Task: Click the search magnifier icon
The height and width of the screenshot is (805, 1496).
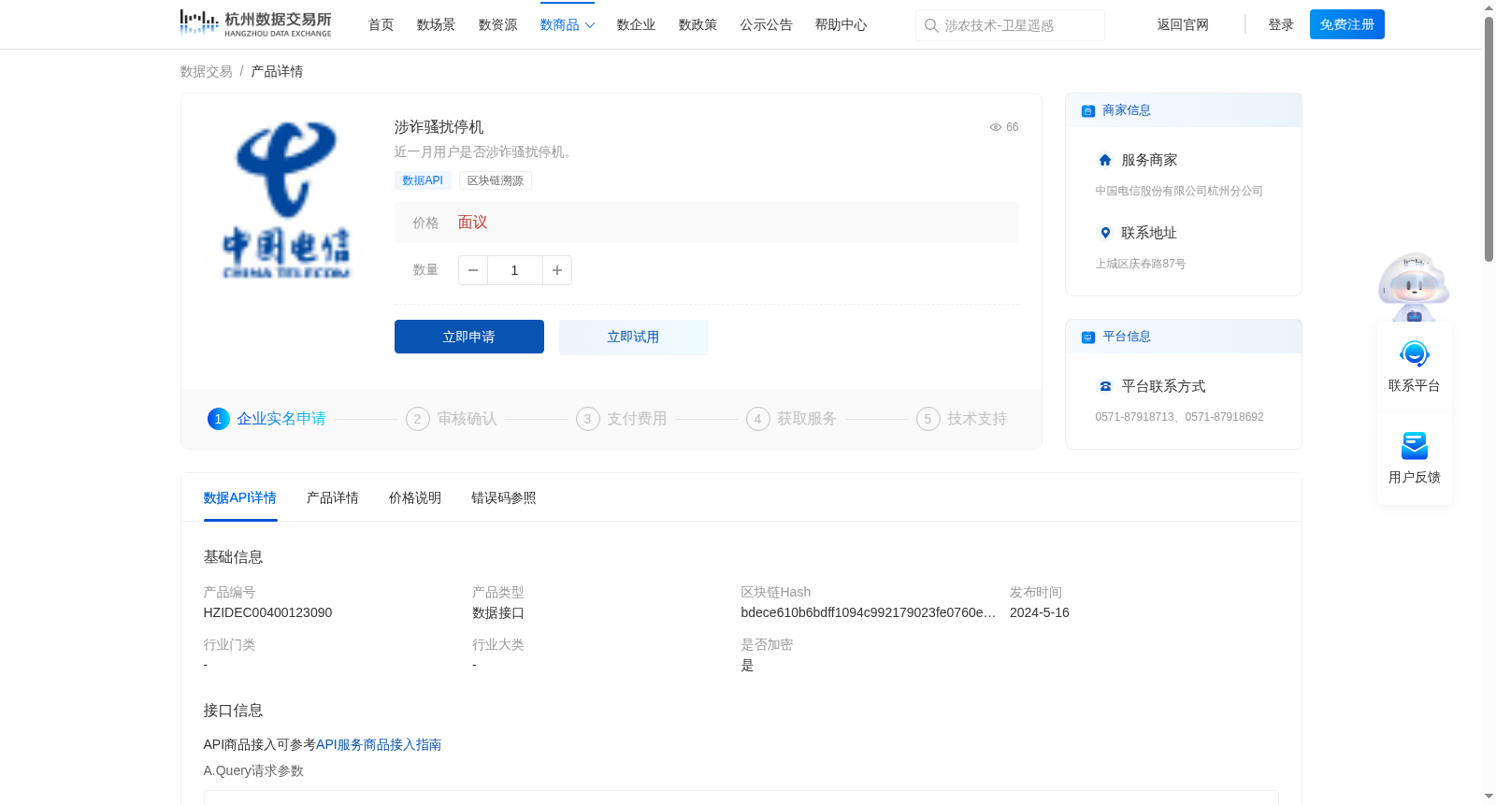Action: [x=931, y=25]
